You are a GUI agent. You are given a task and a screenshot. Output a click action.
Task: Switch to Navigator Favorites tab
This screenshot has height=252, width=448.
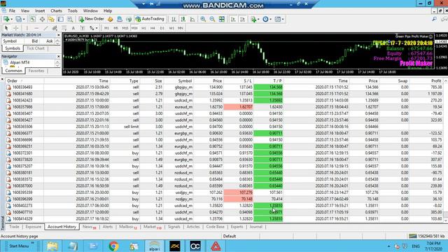pyautogui.click(x=36, y=71)
